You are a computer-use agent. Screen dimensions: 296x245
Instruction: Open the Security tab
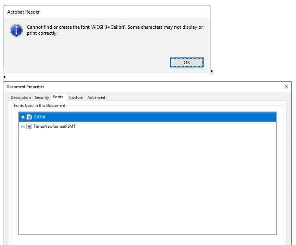click(42, 97)
